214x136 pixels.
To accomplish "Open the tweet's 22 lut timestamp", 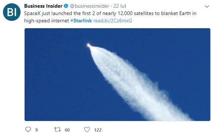I will pyautogui.click(x=120, y=6).
